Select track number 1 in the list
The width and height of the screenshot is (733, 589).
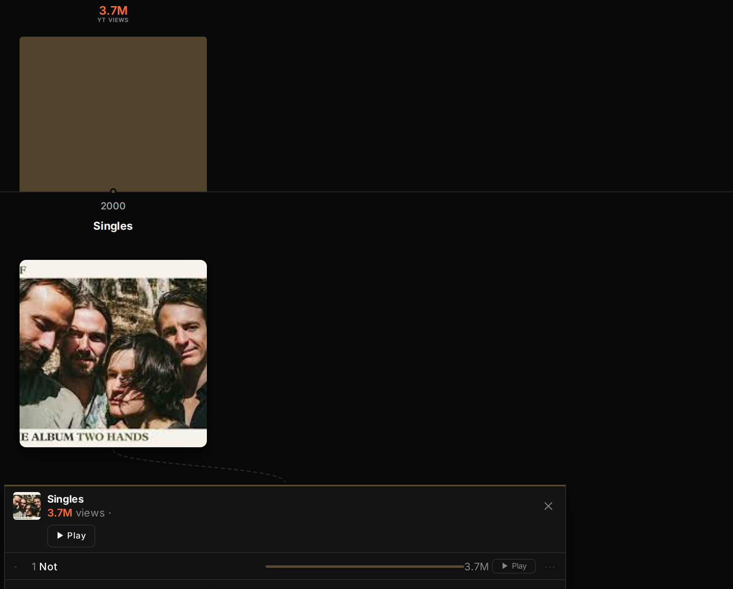coord(34,567)
